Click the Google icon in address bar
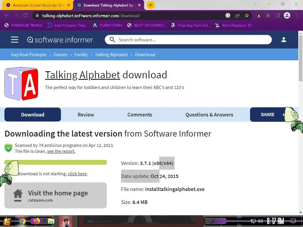303x227 pixels. (228, 15)
